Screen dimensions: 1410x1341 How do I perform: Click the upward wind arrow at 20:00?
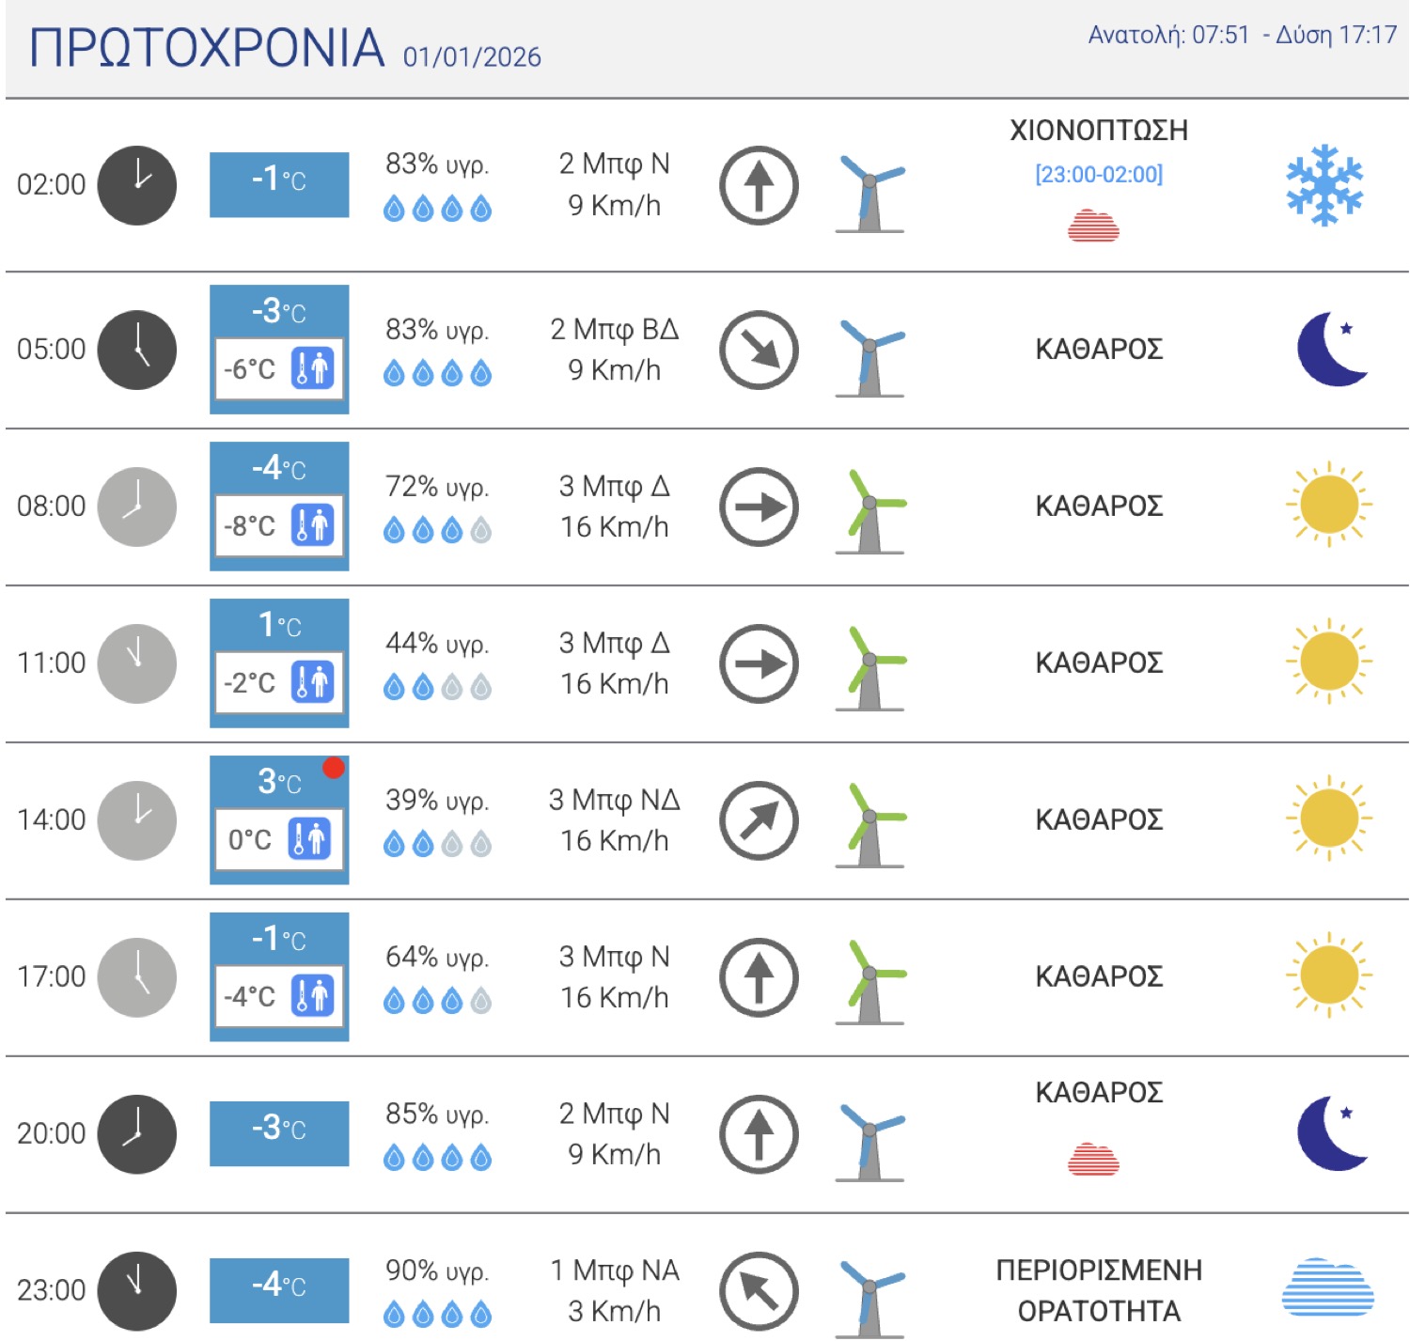759,1134
